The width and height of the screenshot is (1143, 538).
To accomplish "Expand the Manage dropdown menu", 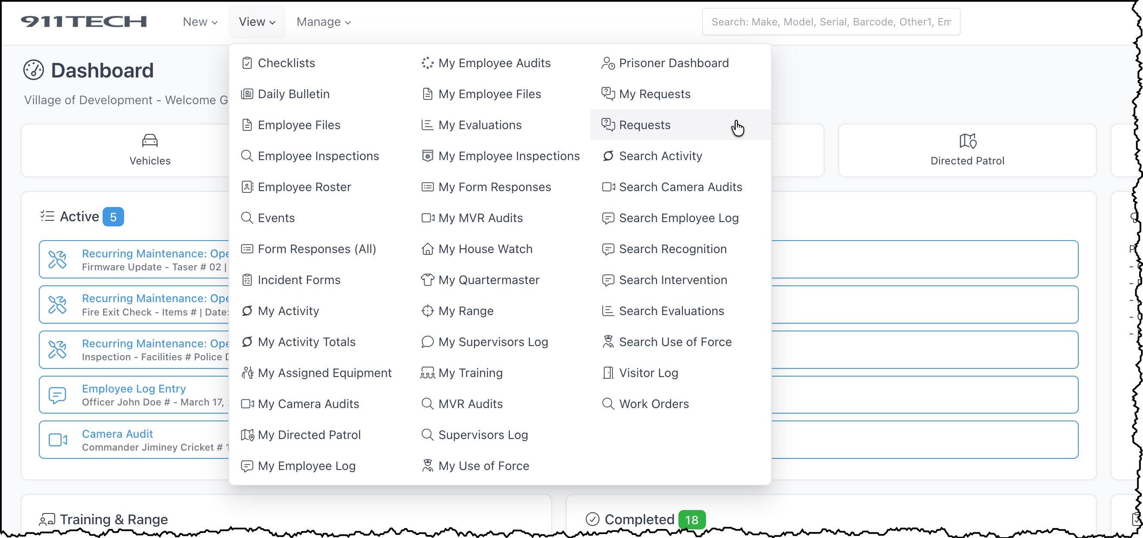I will 324,22.
